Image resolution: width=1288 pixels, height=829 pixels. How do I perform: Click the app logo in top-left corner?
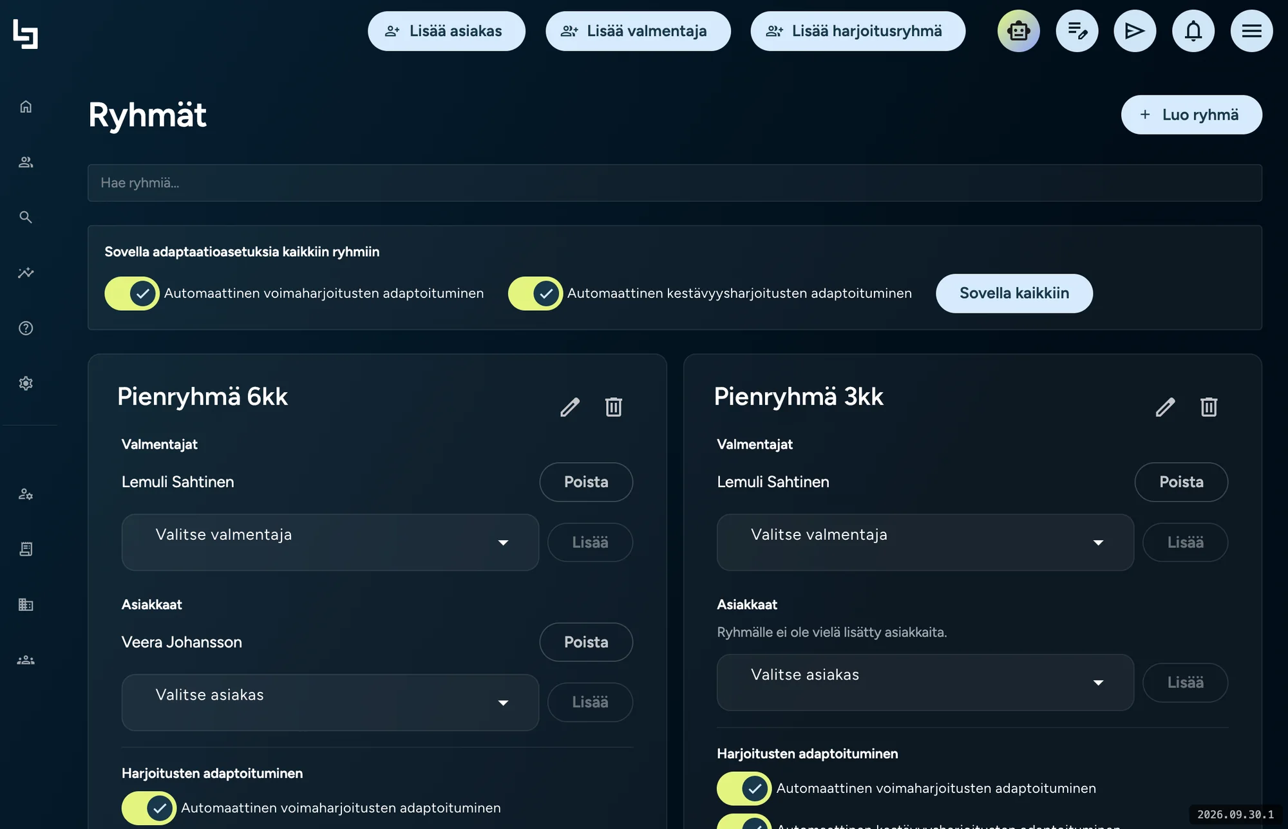pos(26,33)
